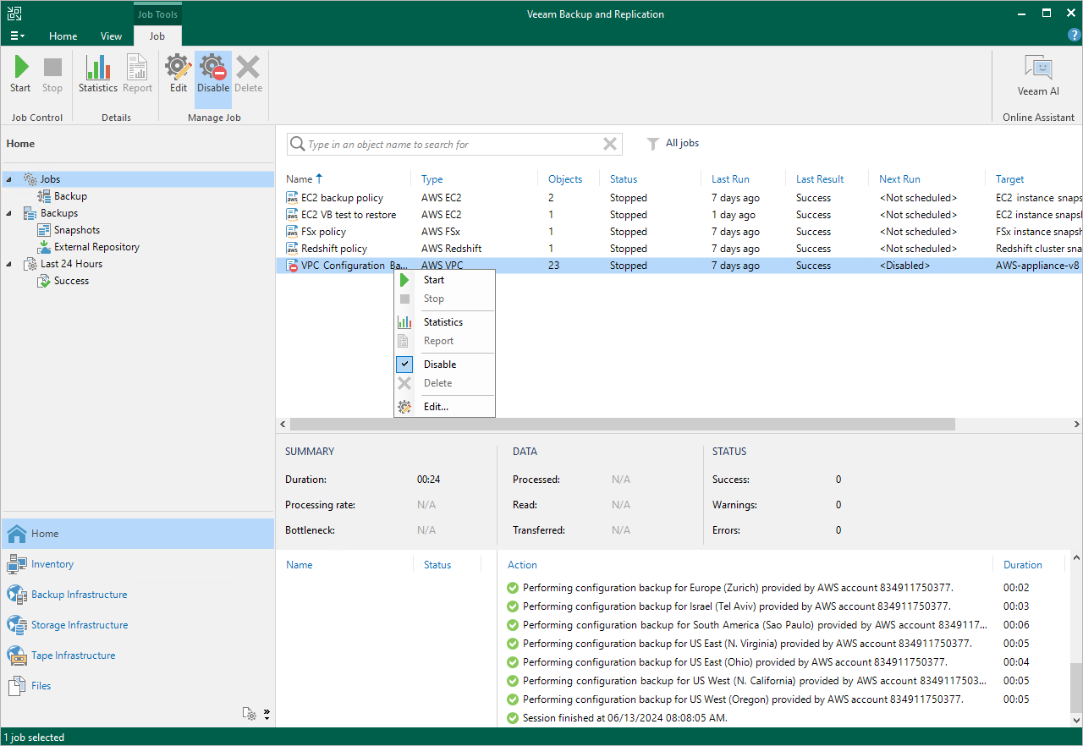Image resolution: width=1083 pixels, height=746 pixels.
Task: Click the navigation pane options chevron
Action: [x=267, y=714]
